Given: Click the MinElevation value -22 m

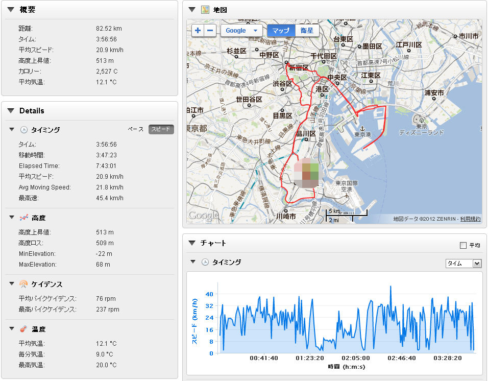Looking at the screenshot, I should [x=104, y=254].
